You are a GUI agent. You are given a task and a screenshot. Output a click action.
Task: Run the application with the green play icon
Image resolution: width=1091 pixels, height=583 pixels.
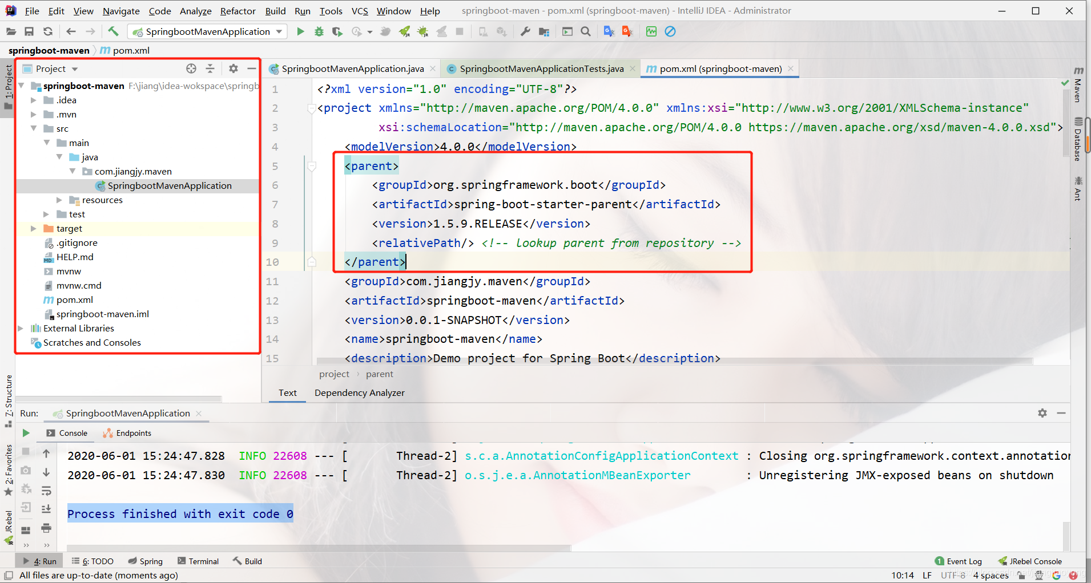pyautogui.click(x=300, y=31)
